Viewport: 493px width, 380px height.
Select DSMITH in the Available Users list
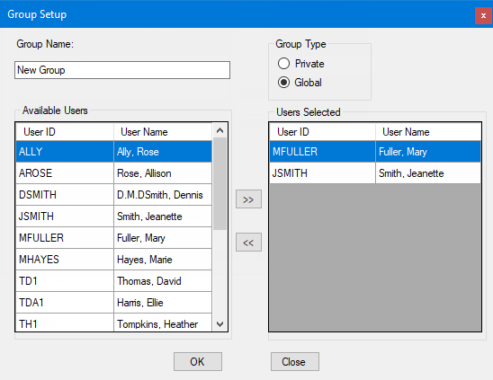click(x=114, y=195)
